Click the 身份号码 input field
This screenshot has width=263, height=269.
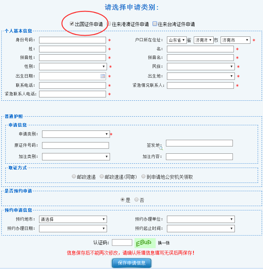click(73, 40)
